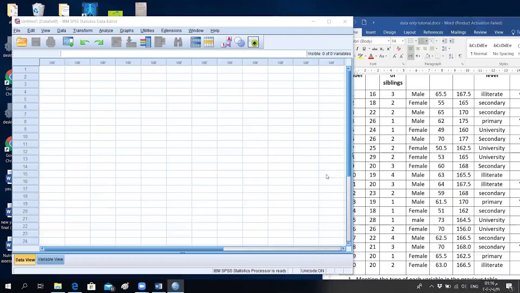Open font size dropdown in Word
520x293 pixels.
coord(403,41)
